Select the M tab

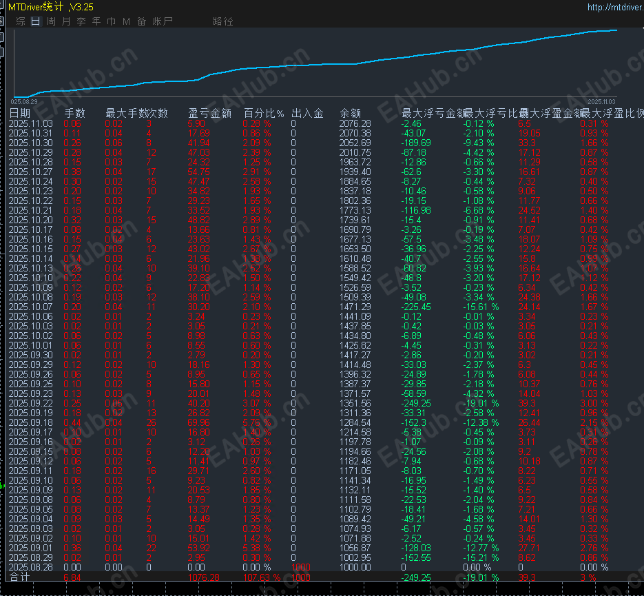coord(127,21)
